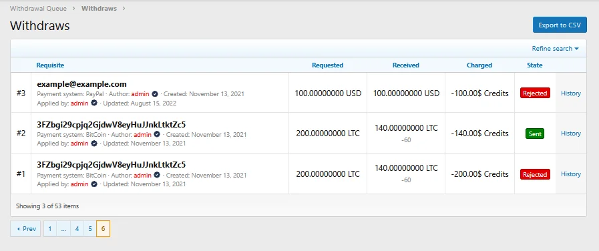Sort by the Charged column header
Viewport: 599px width, 251px height.
[x=479, y=65]
